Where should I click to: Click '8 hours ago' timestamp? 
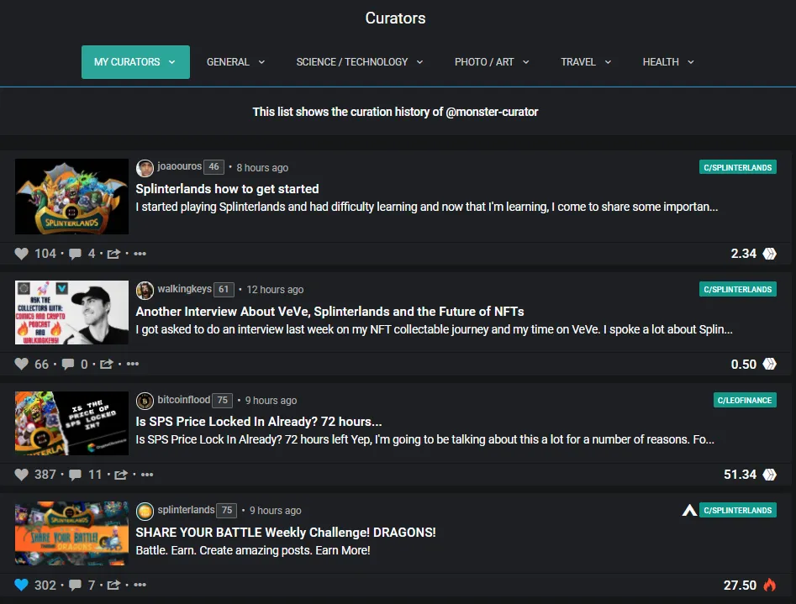click(x=262, y=167)
